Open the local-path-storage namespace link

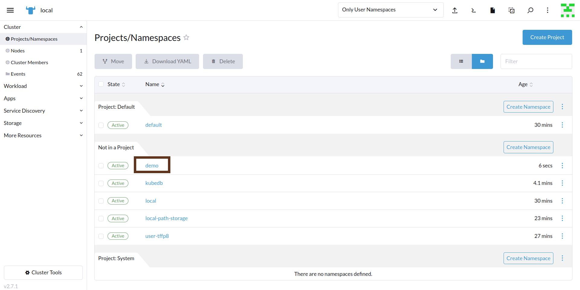click(x=166, y=218)
